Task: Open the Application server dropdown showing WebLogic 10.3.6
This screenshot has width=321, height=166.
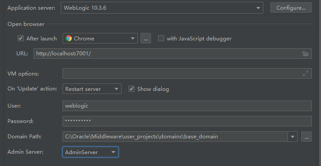Action: (x=162, y=8)
